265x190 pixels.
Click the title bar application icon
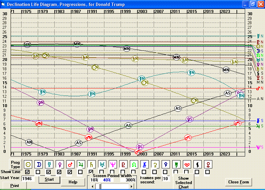coord(3,4)
